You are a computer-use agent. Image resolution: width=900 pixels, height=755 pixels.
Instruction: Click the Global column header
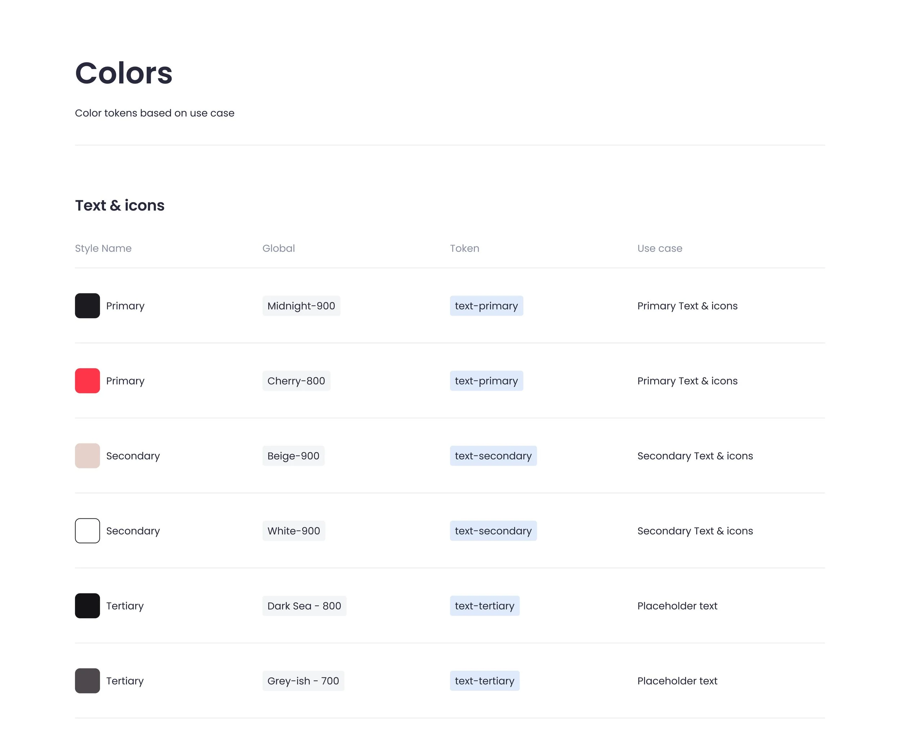pyautogui.click(x=279, y=248)
